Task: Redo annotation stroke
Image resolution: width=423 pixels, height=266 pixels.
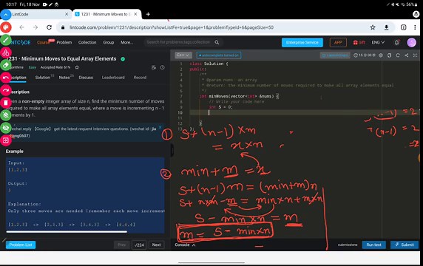Action: [x=6, y=90]
